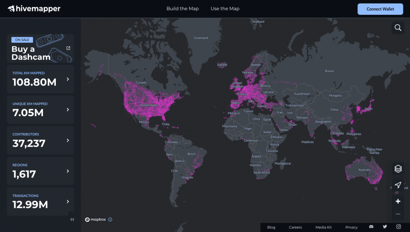Click the Maldives map label
410x232 pixels.
pyautogui.click(x=307, y=142)
